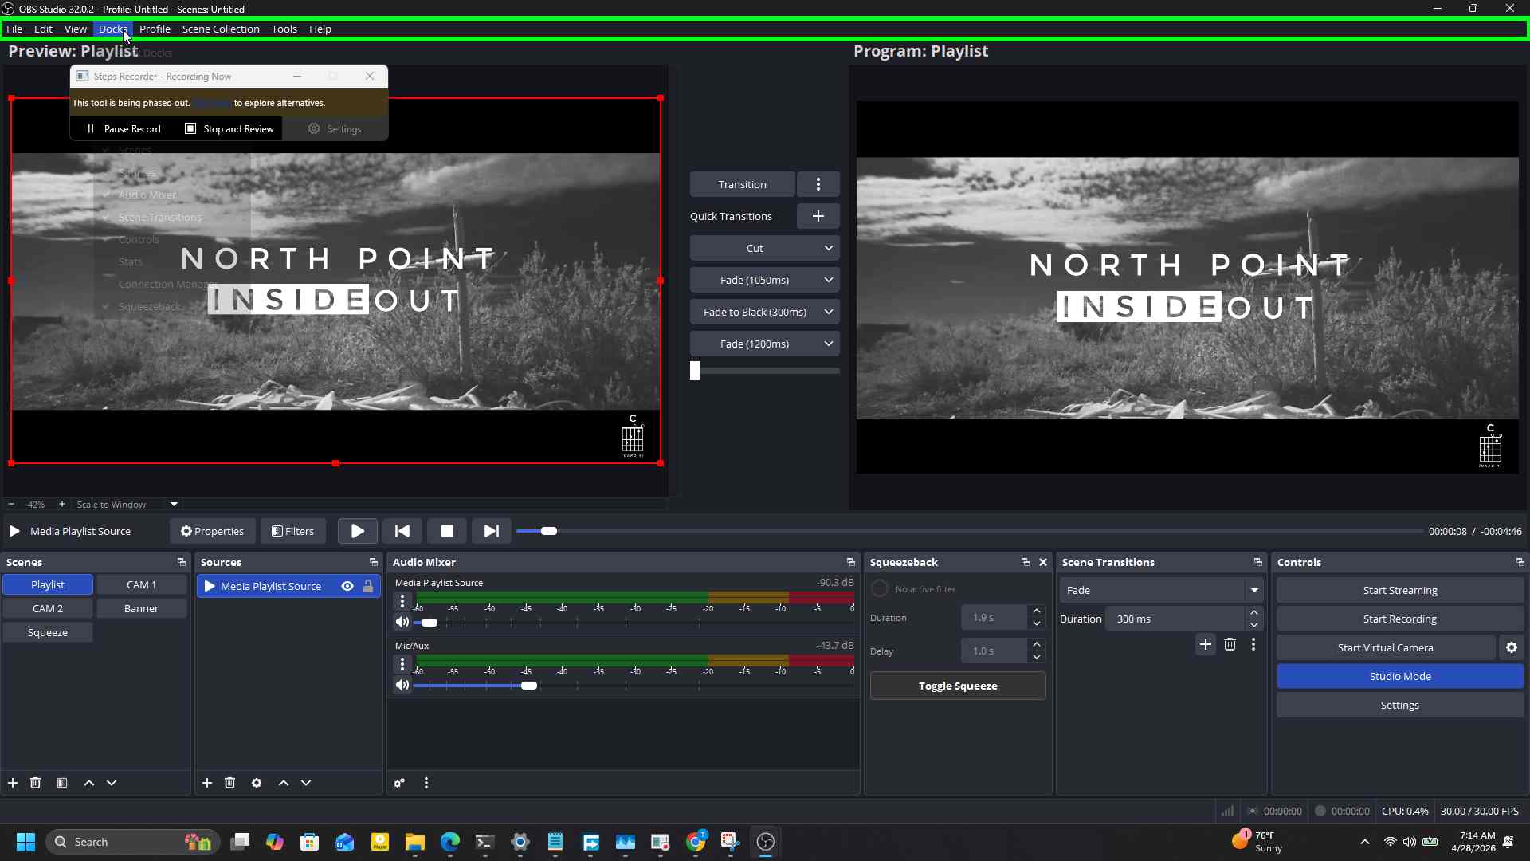Toggle Studio Mode off
The image size is (1530, 861).
pyautogui.click(x=1400, y=676)
